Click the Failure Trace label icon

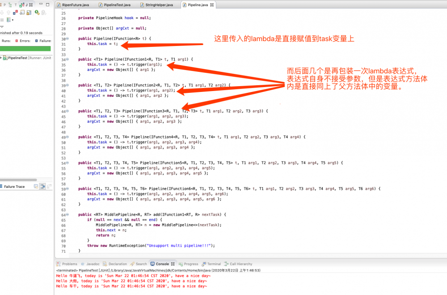pyautogui.click(x=1, y=186)
